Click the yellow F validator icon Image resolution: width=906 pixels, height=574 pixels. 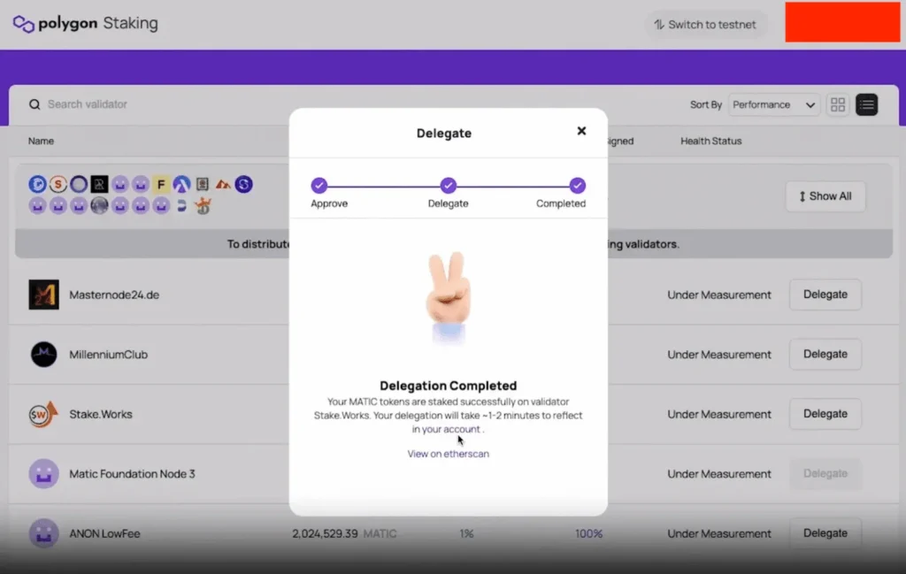(160, 184)
